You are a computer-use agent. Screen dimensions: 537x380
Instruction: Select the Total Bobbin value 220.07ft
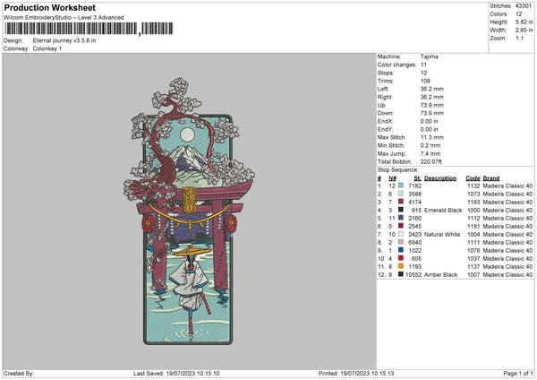pyautogui.click(x=430, y=161)
